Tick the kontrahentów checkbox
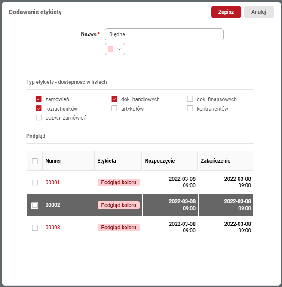This screenshot has width=282, height=287. click(190, 108)
